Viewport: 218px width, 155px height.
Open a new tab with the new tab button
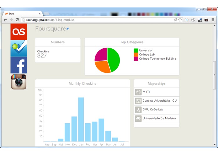click(x=46, y=14)
